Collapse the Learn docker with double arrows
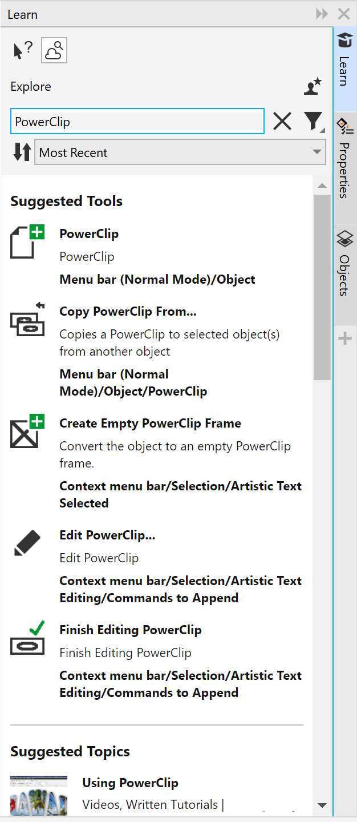The width and height of the screenshot is (357, 822). point(322,14)
